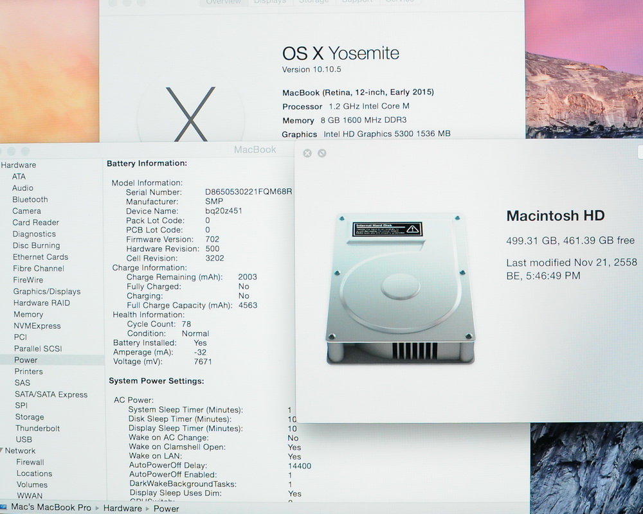Select the highlighted Power entry
The width and height of the screenshot is (643, 514).
[x=26, y=360]
